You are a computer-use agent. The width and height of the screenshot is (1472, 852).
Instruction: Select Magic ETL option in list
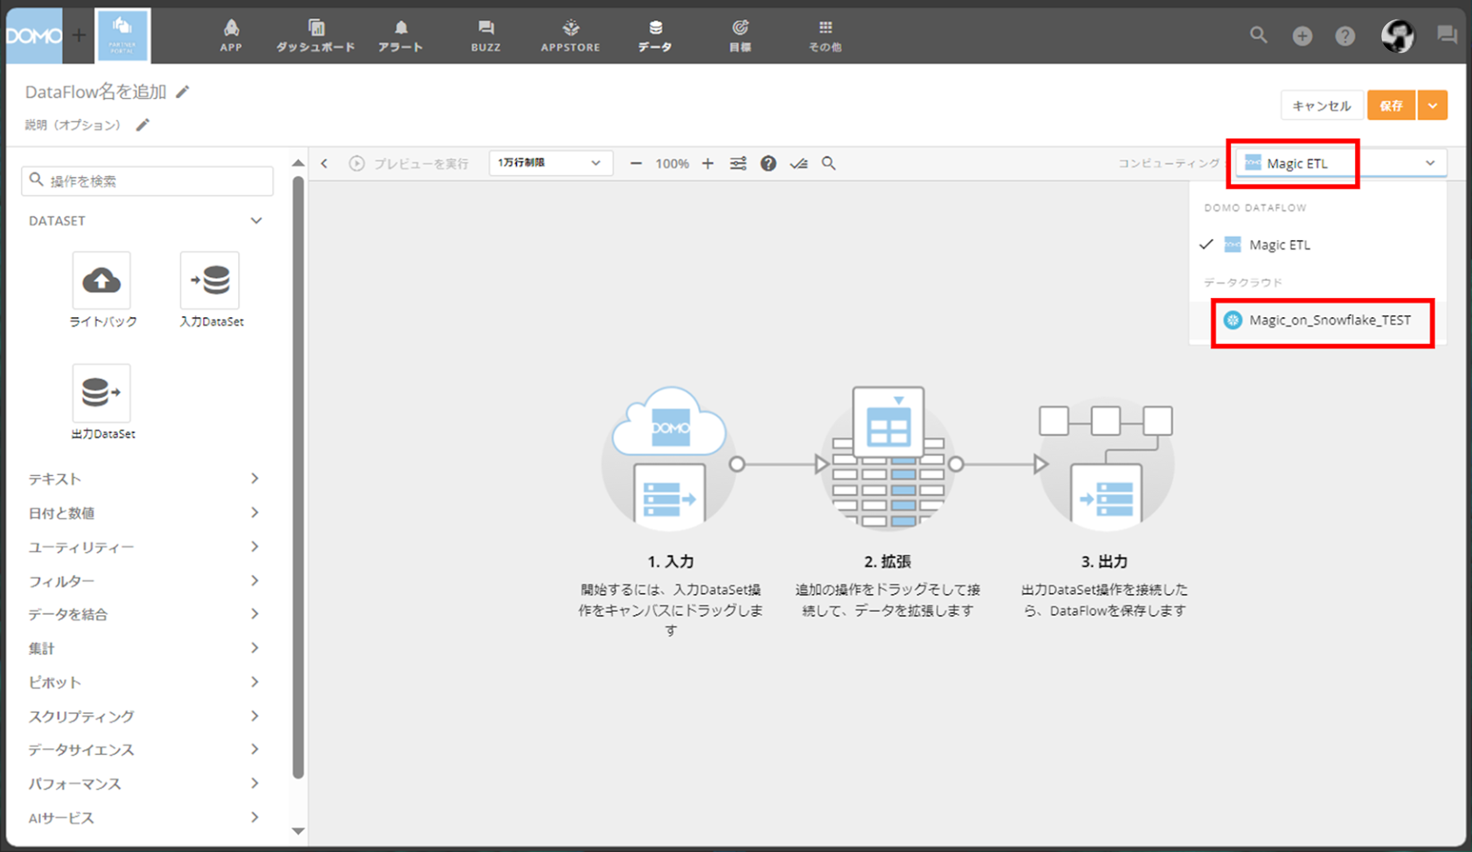1317,245
